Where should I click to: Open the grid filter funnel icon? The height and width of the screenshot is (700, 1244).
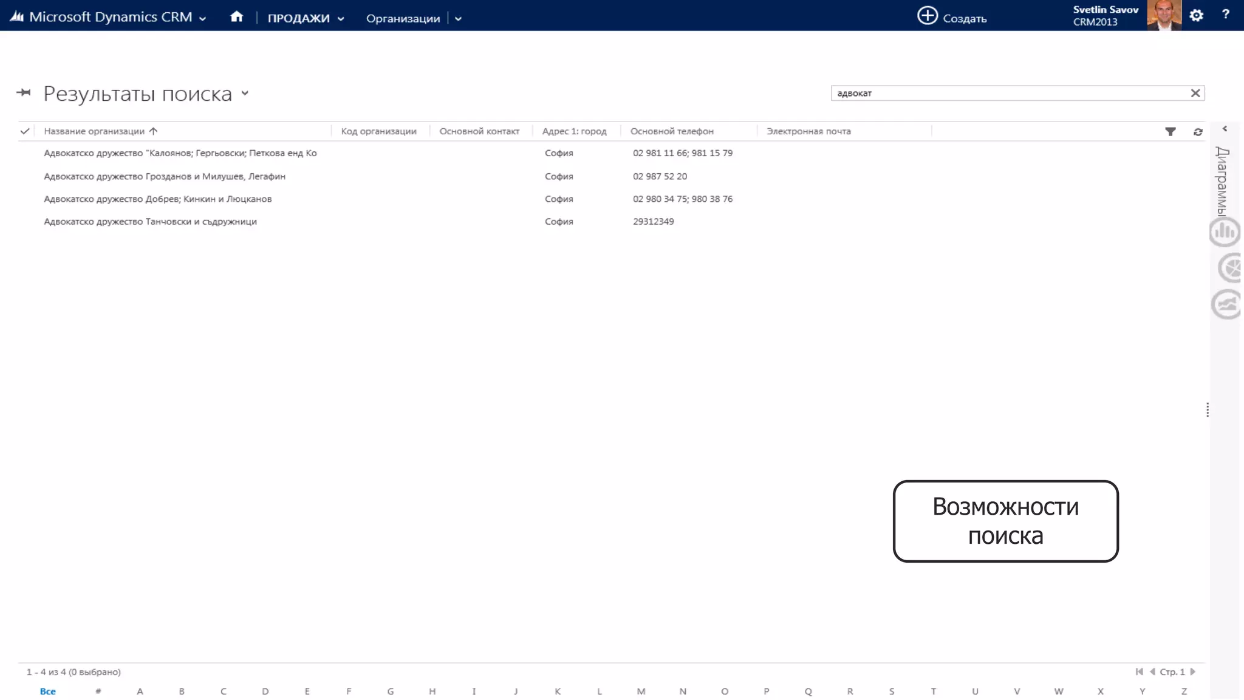[1170, 132]
